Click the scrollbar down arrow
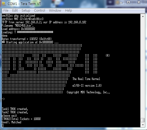 click(143, 125)
